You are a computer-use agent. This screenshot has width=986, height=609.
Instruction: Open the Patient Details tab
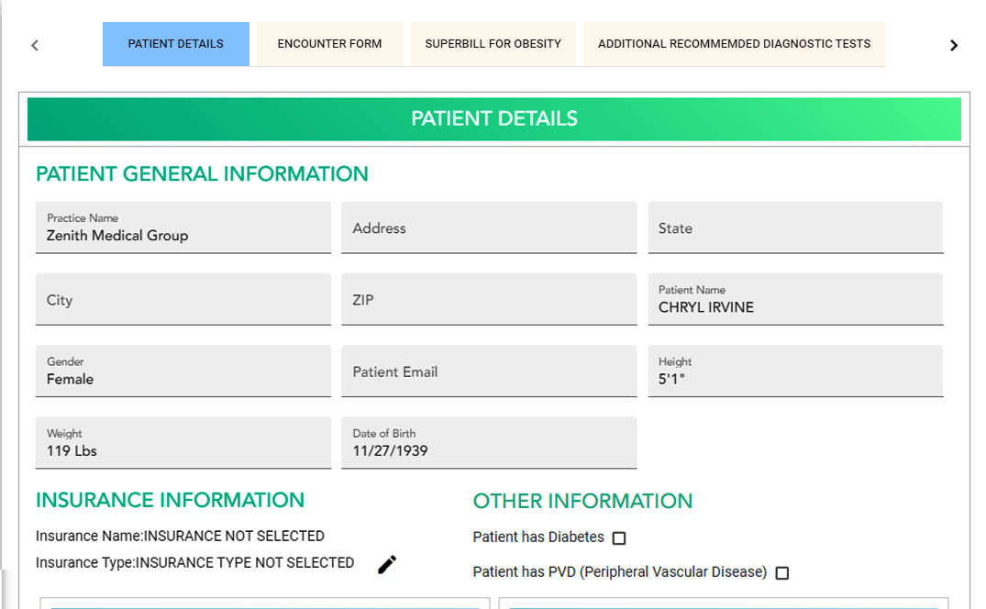175,44
